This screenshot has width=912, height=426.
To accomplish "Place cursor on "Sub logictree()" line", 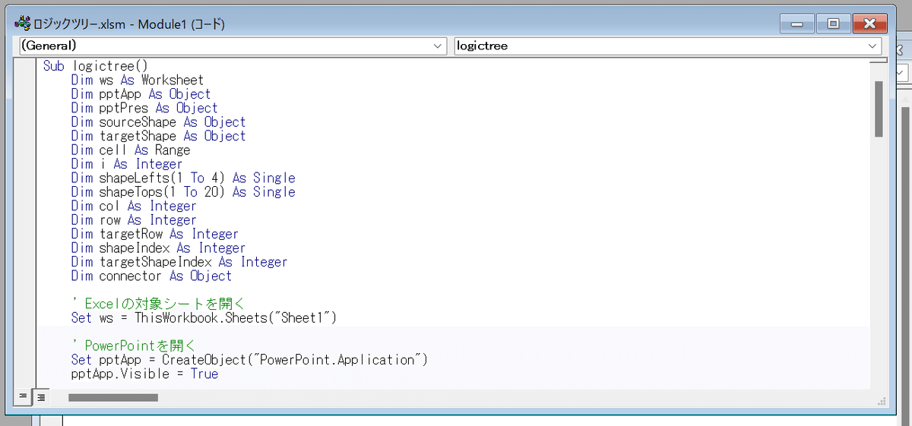I will click(95, 66).
